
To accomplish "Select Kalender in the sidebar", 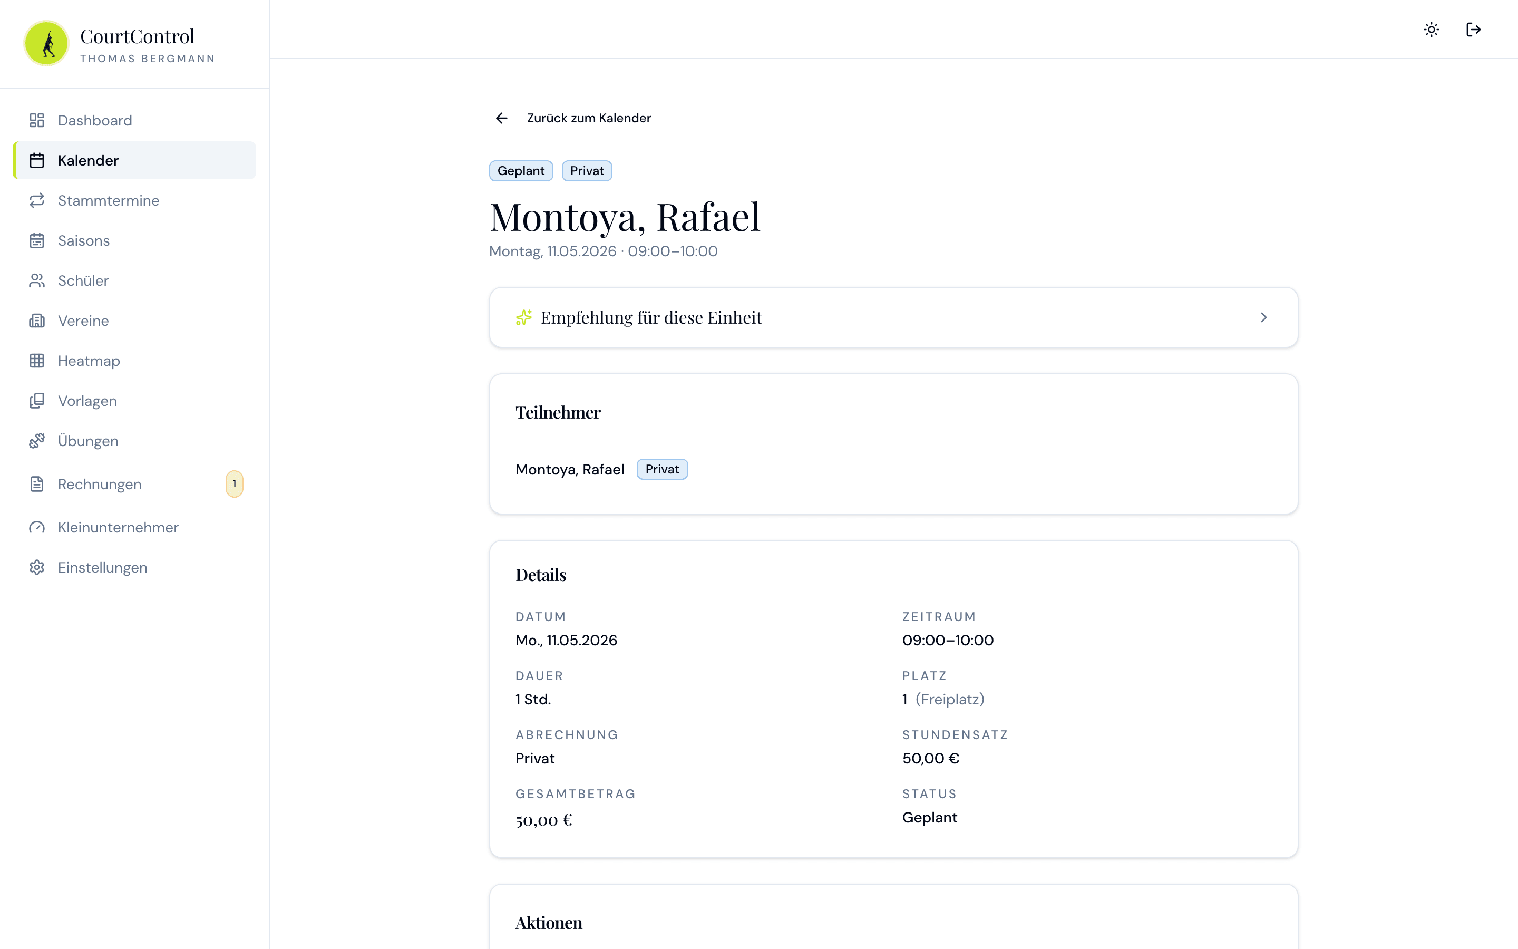I will pos(134,160).
